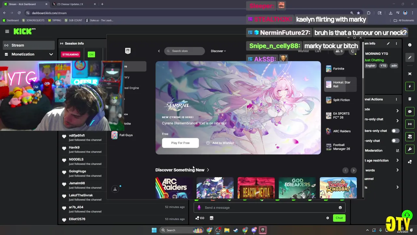Viewport: 417px width, 235px height.
Task: Click Play For Free button
Action: 180,143
